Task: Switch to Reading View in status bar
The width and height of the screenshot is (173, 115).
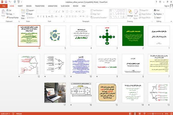Action: (x=140, y=114)
